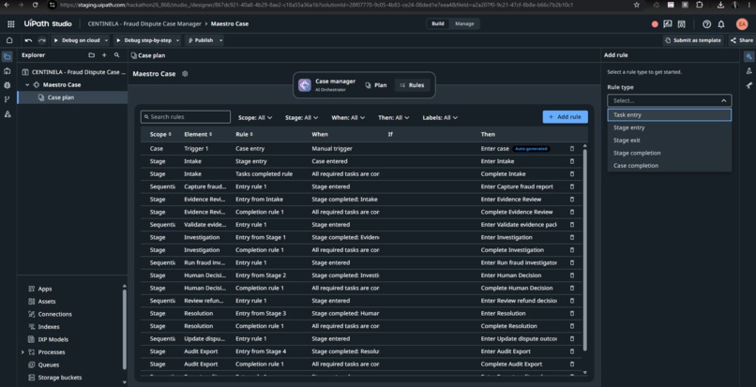756x387 pixels.
Task: Choose Task entry rule type
Action: point(669,115)
